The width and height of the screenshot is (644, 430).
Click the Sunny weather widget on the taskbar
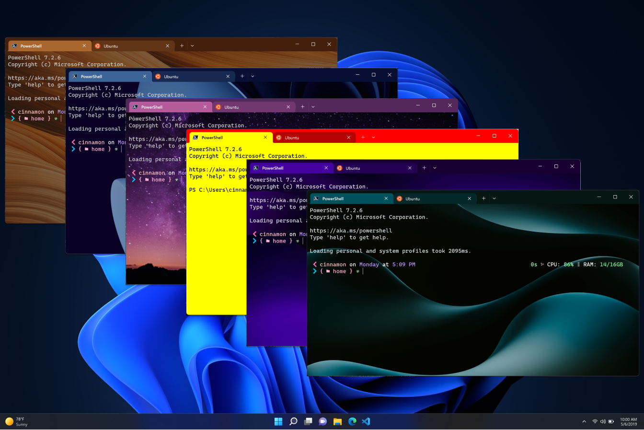17,421
